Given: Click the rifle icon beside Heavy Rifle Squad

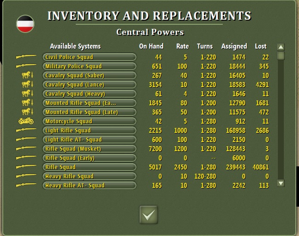Looking at the screenshot, I should point(26,176).
